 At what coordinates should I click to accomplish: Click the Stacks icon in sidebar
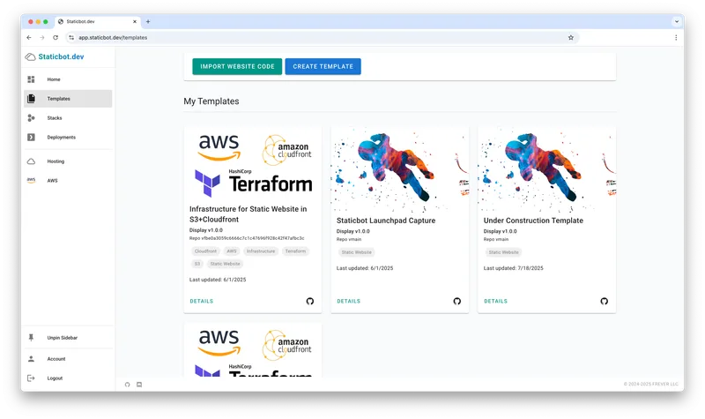tap(31, 118)
